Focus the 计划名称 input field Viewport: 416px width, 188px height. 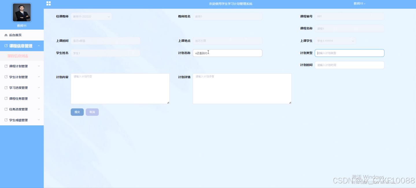pyautogui.click(x=228, y=53)
